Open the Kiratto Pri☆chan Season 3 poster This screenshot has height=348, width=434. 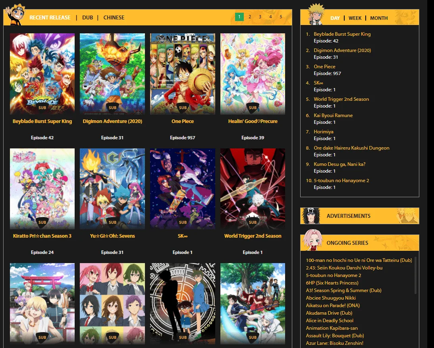(x=42, y=188)
